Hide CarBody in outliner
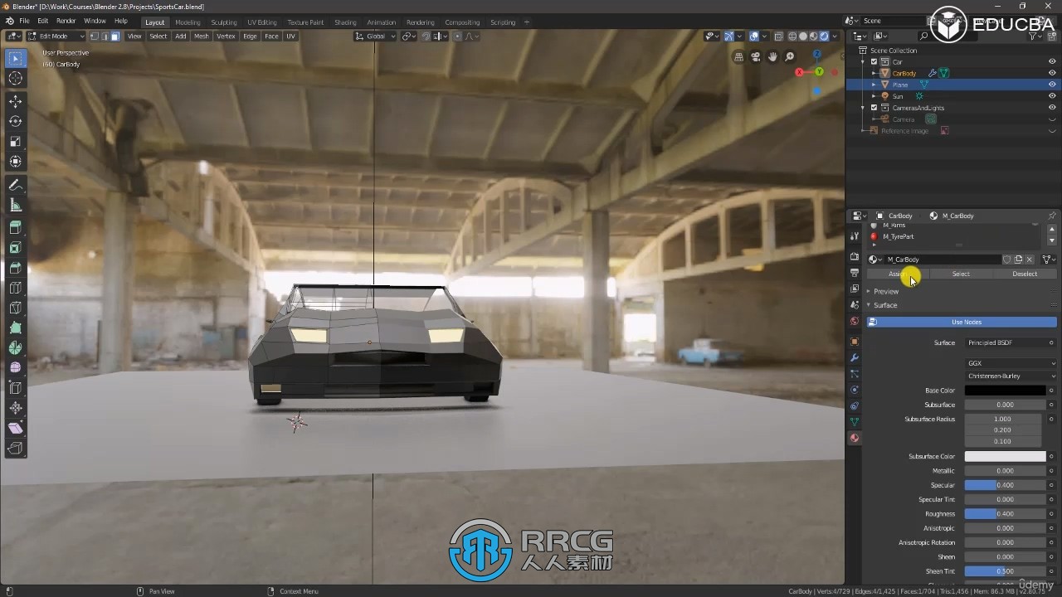This screenshot has height=597, width=1062. (x=1052, y=73)
